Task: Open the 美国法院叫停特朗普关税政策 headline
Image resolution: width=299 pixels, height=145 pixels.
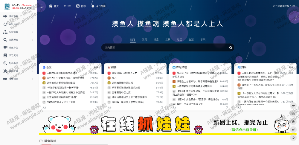Action: click(62, 73)
